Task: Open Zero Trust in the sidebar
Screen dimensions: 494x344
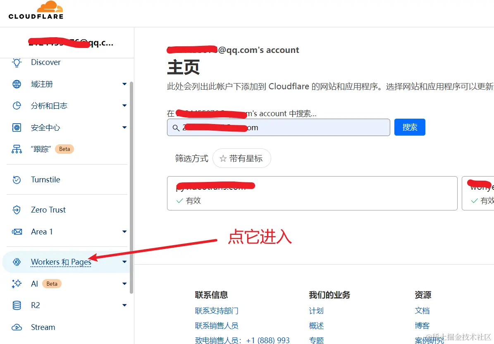Action: tap(48, 210)
